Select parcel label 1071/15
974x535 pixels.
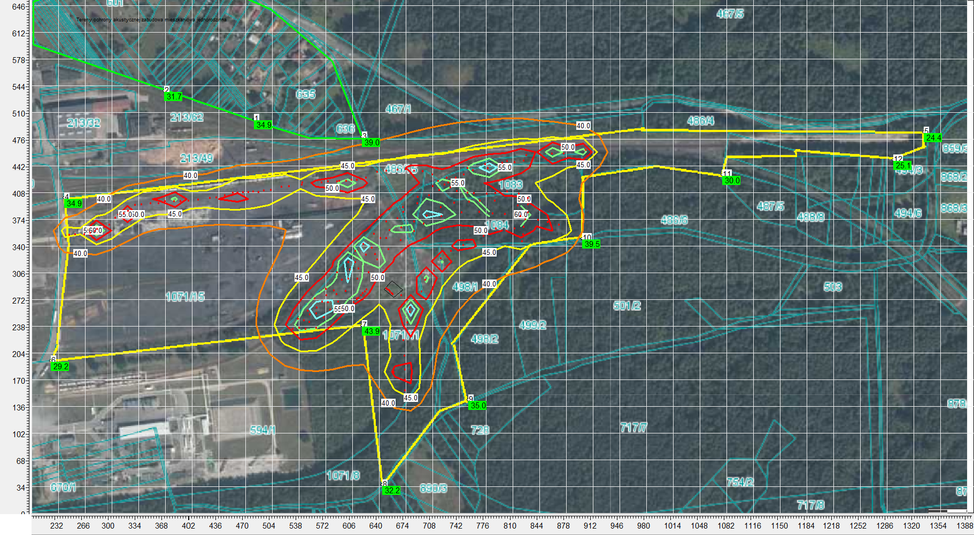coord(185,297)
